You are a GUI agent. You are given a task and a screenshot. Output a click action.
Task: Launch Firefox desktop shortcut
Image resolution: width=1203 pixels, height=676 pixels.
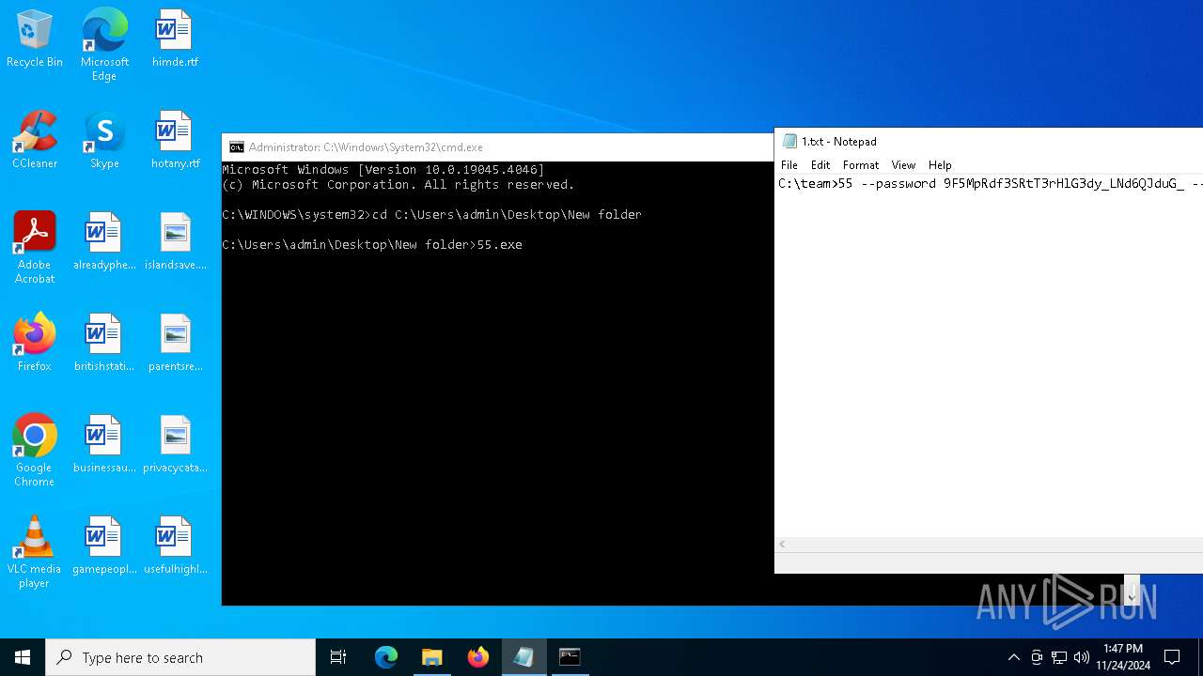(35, 344)
